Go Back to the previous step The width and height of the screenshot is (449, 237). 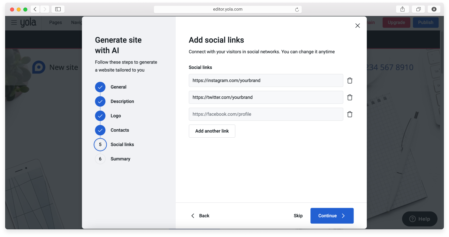click(x=200, y=216)
